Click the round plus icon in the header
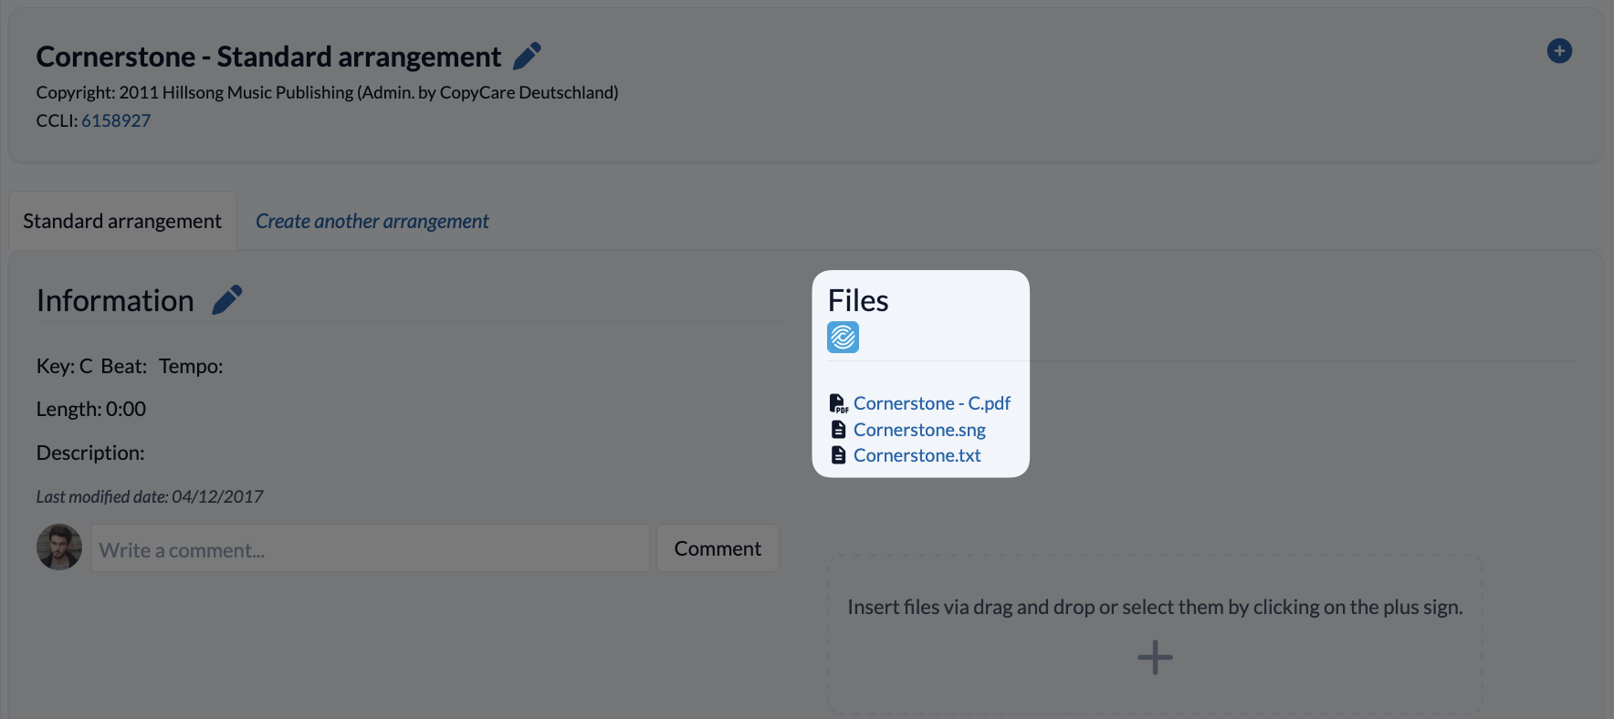 click(1559, 51)
